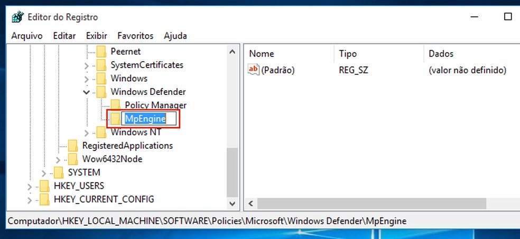The image size is (520, 239).
Task: Click the Registry Editor title bar icon
Action: click(17, 16)
